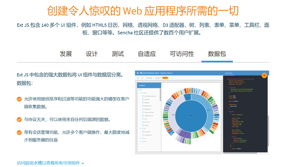Select package.js in the Folders tree
Viewport: 305px width, 167px height.
tap(147, 132)
